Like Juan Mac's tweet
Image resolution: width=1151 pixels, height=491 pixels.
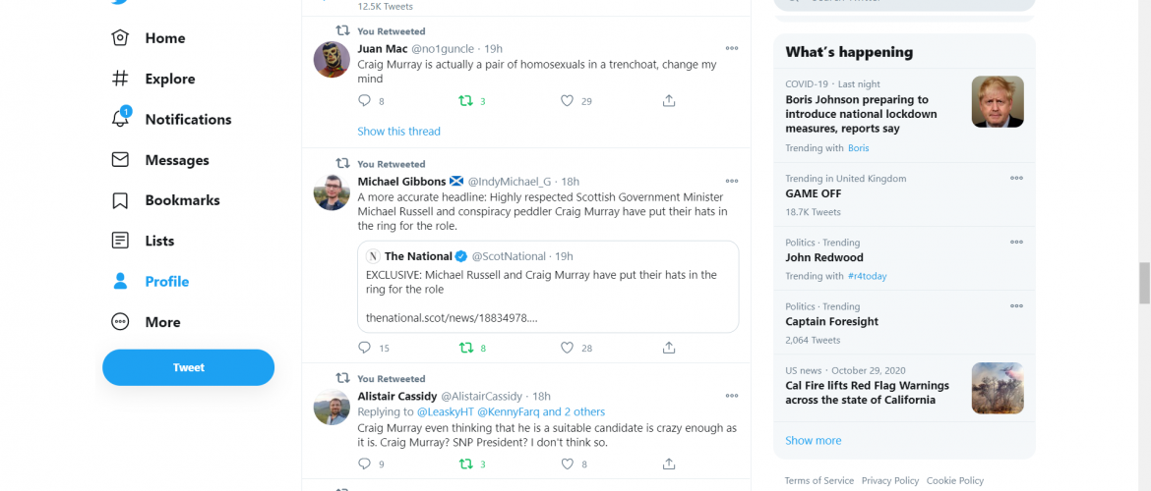pos(567,101)
